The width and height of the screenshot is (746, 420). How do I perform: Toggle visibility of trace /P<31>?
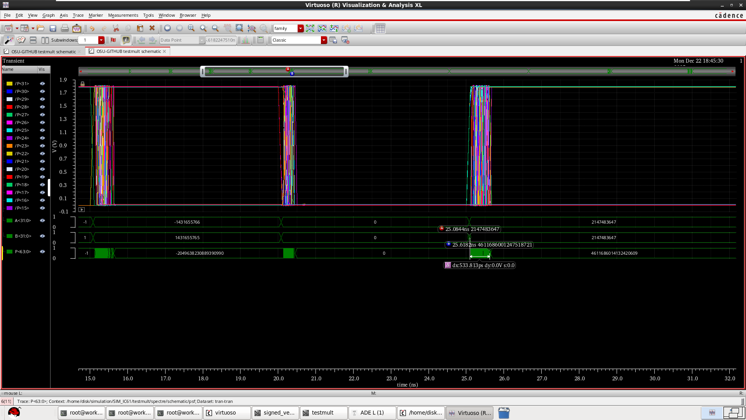coord(42,83)
